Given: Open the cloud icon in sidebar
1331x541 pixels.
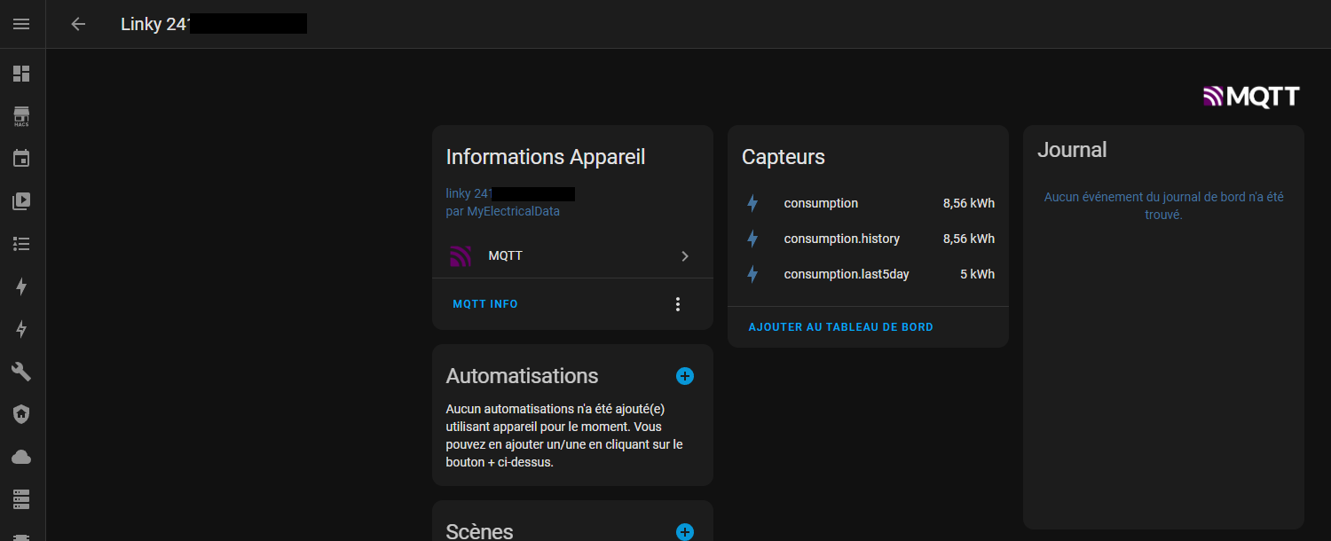Looking at the screenshot, I should [x=21, y=457].
